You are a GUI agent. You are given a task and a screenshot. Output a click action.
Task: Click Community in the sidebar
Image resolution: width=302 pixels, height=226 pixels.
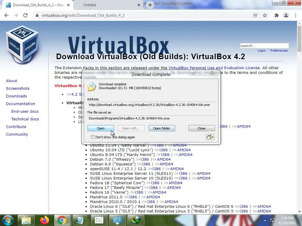point(17,134)
